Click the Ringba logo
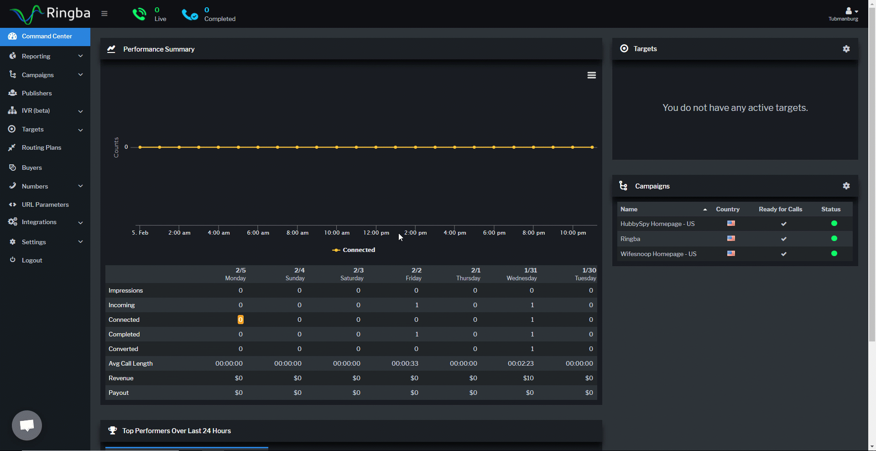Viewport: 876px width, 451px height. click(x=50, y=14)
